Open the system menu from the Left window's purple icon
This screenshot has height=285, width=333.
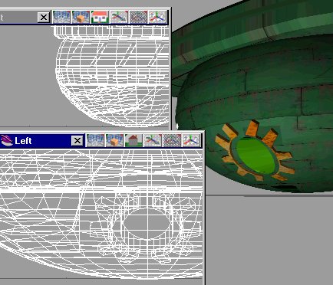point(7,140)
